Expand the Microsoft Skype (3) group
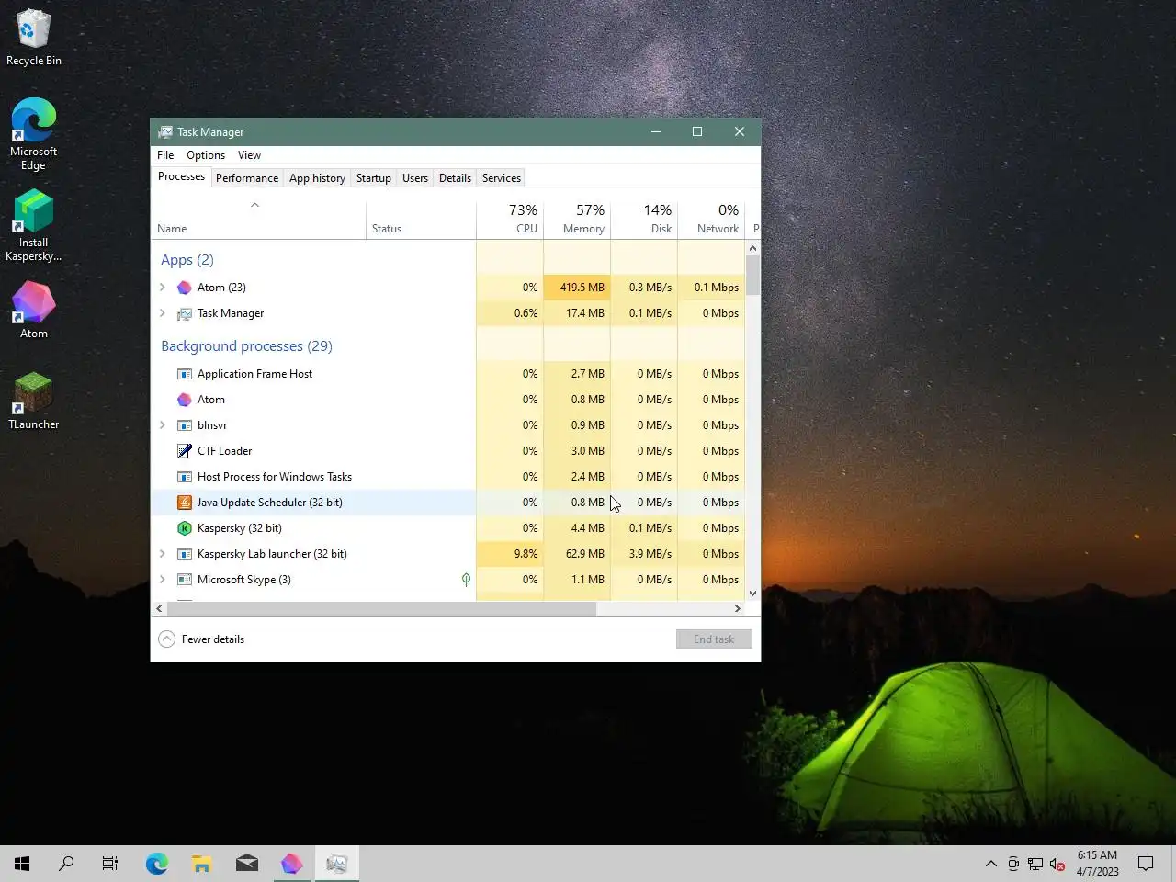The height and width of the screenshot is (882, 1176). tap(163, 580)
